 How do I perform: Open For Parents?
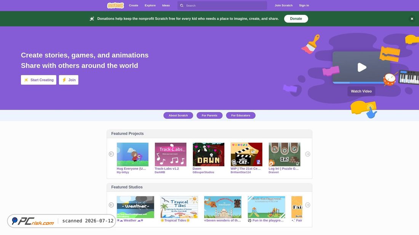[x=209, y=115]
